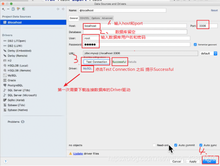Click the Cancel button
Screen dimensions: 220x166
tap(177, 162)
